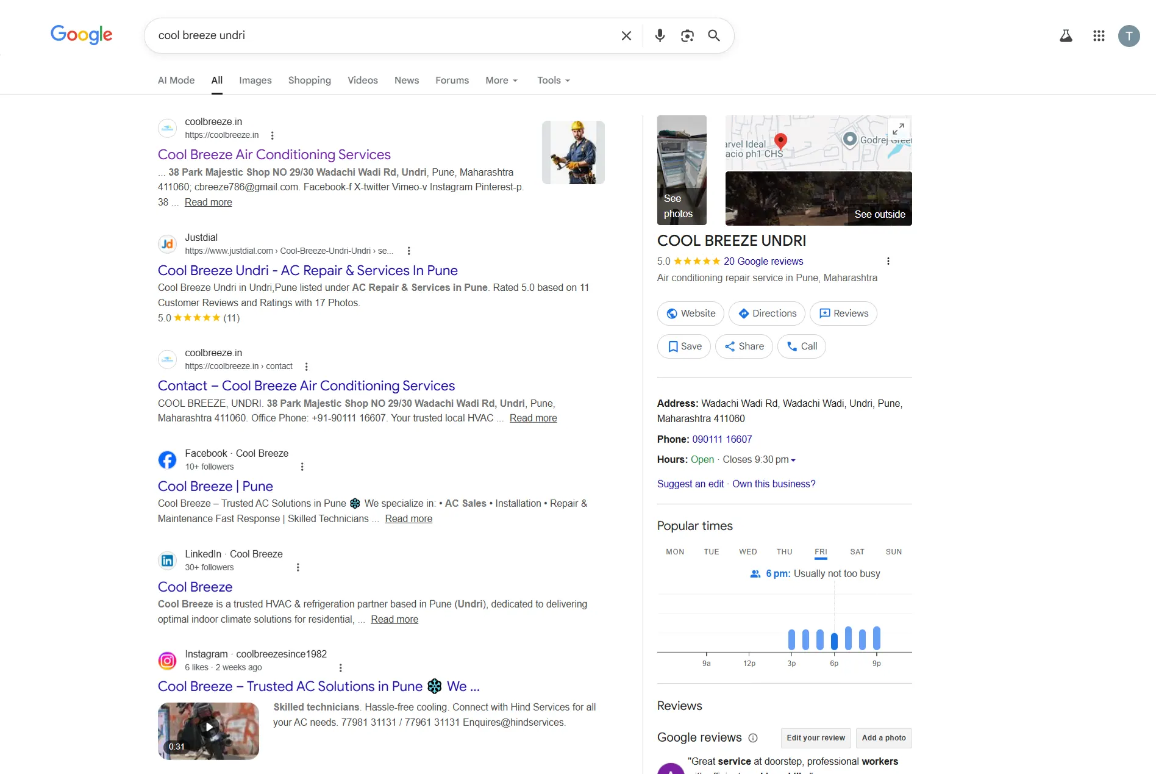Screen dimensions: 1156x774
Task: Expand the Tools dropdown
Action: (x=553, y=80)
